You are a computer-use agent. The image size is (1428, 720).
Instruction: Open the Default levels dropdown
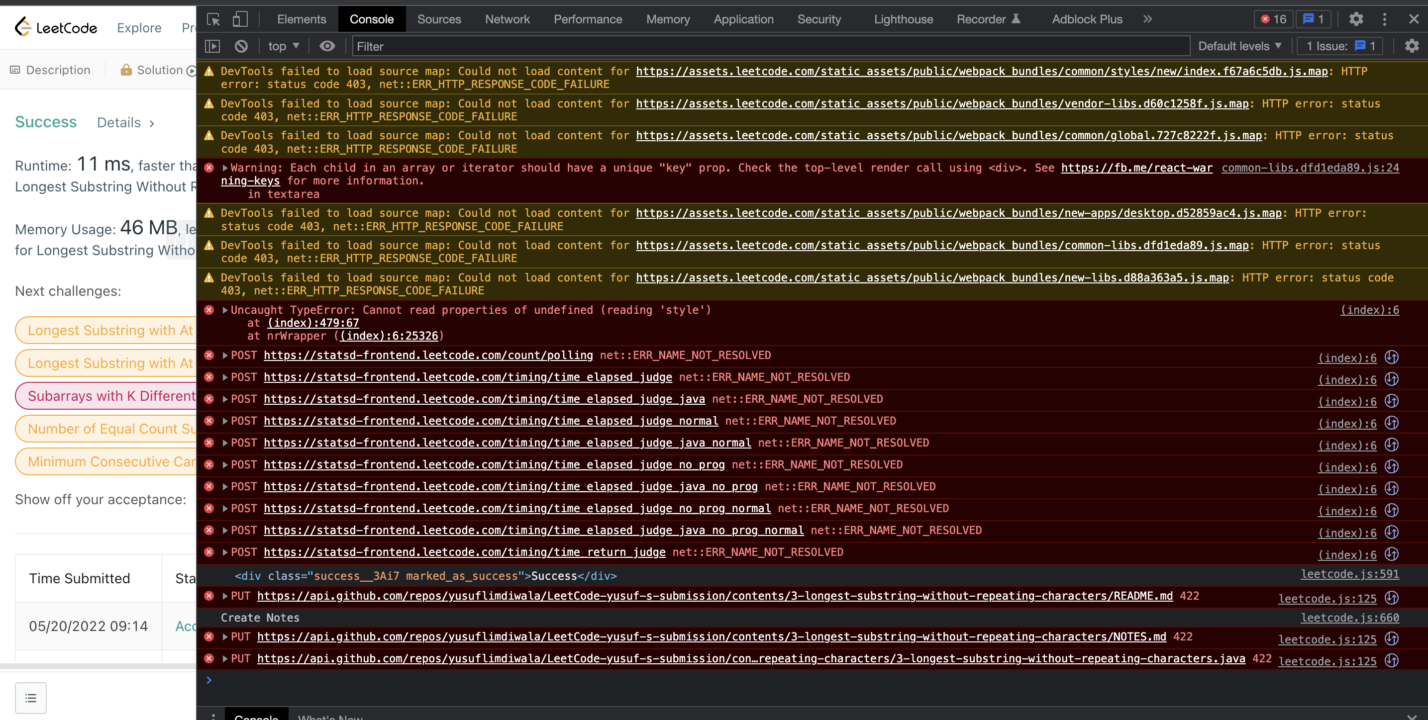point(1239,46)
